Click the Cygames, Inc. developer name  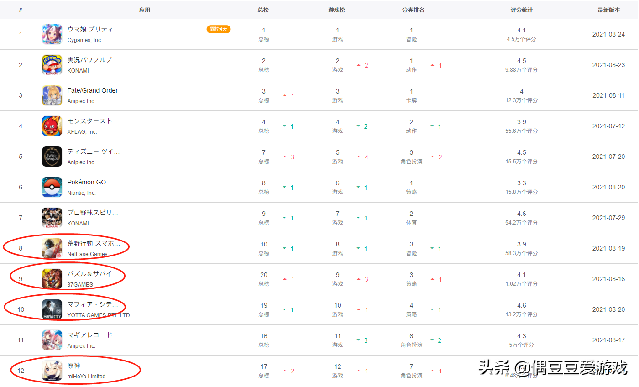[x=85, y=40]
